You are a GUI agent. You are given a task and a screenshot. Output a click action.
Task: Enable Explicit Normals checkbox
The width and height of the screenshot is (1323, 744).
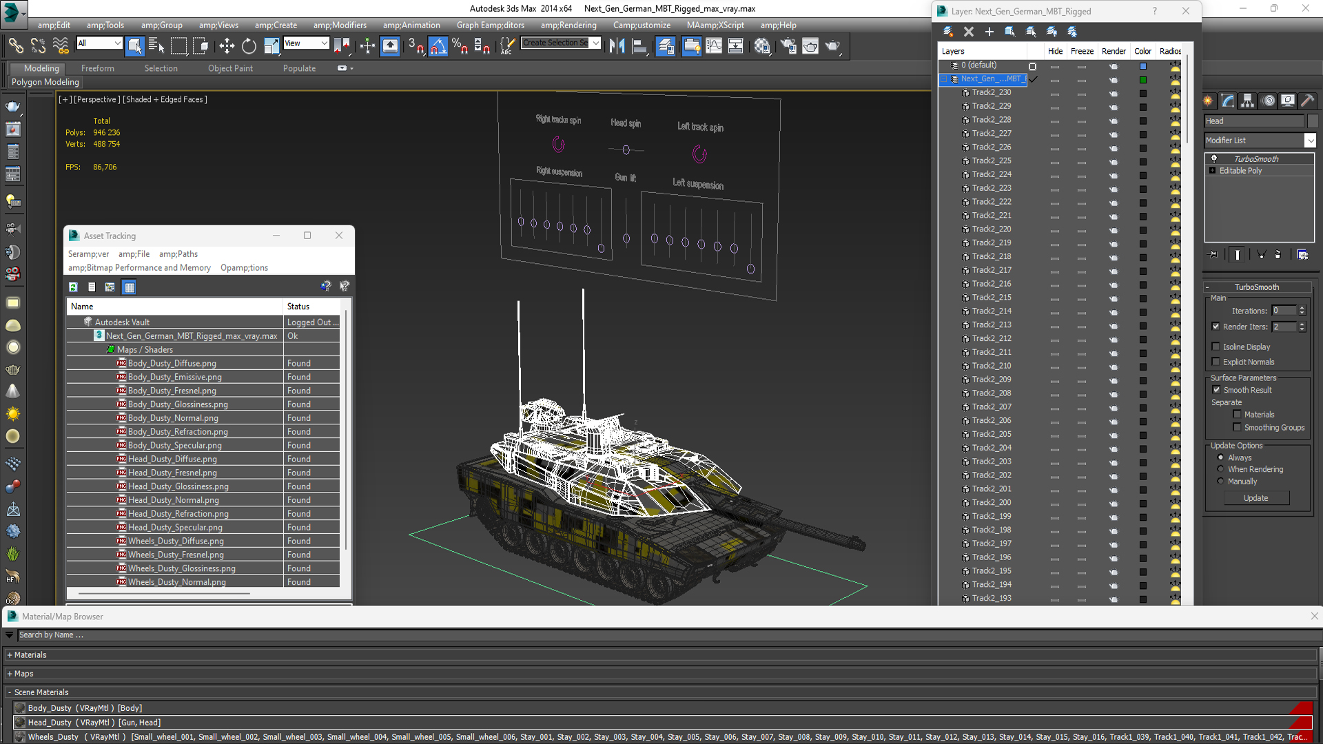coord(1216,362)
